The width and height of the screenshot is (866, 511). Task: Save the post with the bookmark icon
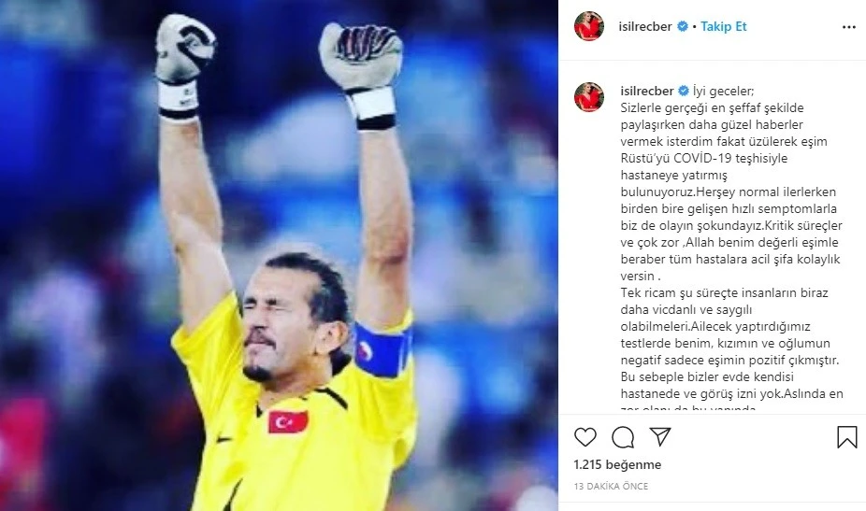(846, 437)
